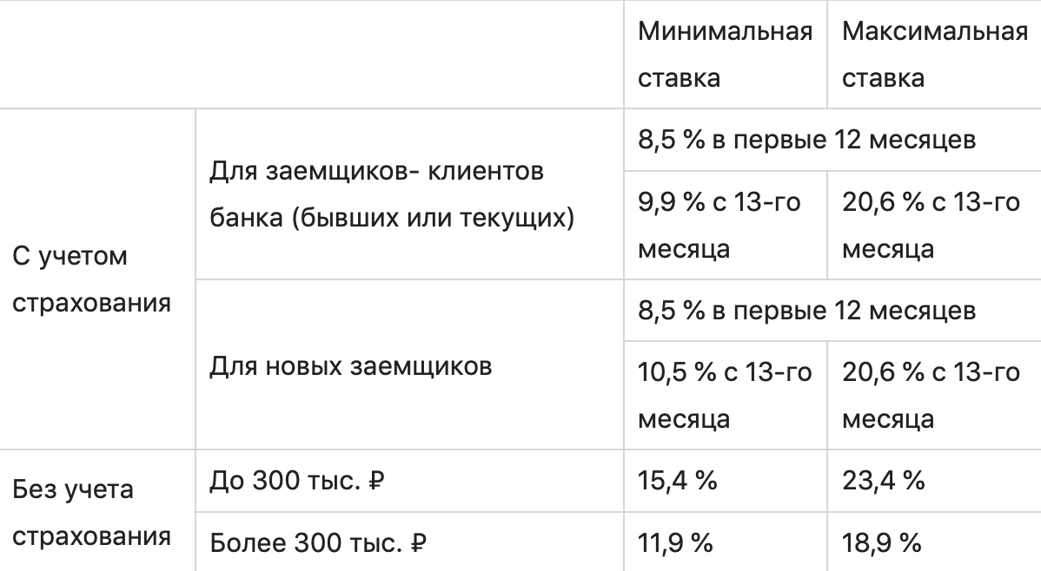The height and width of the screenshot is (571, 1041).
Task: Select 8,5 % first-12-months cell for bank clients
Action: tap(807, 141)
